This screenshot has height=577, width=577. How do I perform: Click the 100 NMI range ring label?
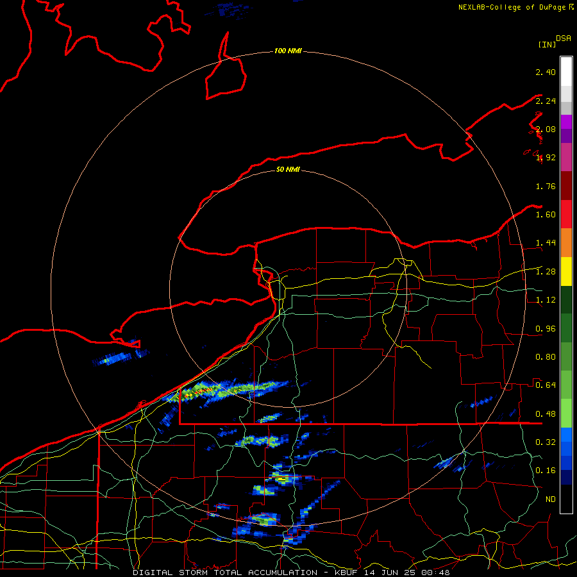288,51
